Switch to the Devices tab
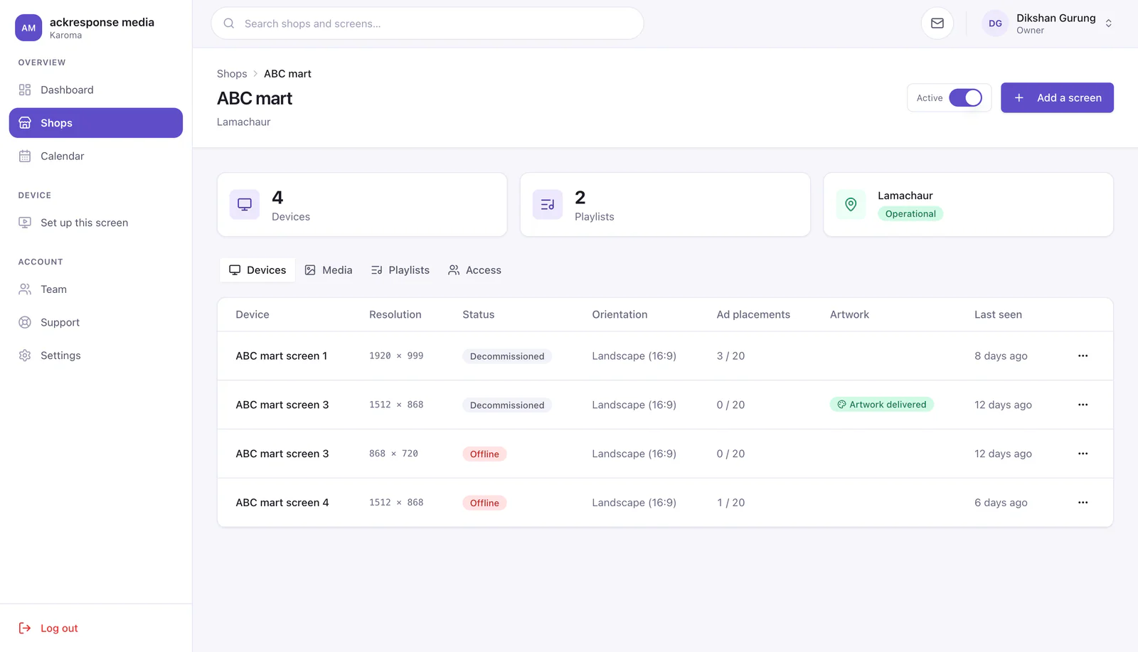This screenshot has width=1138, height=652. click(x=257, y=270)
